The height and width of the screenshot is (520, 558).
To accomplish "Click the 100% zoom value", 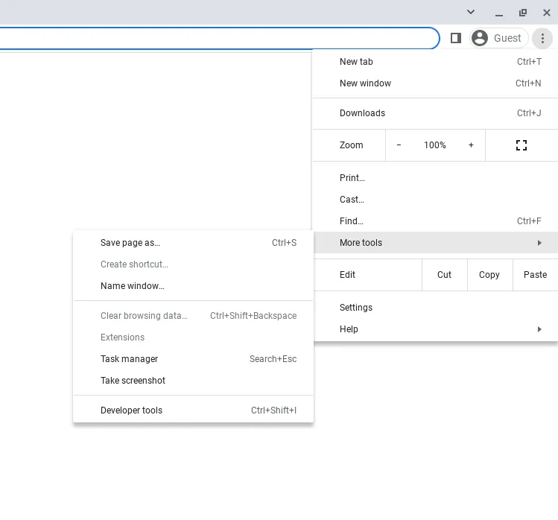I will click(x=434, y=145).
